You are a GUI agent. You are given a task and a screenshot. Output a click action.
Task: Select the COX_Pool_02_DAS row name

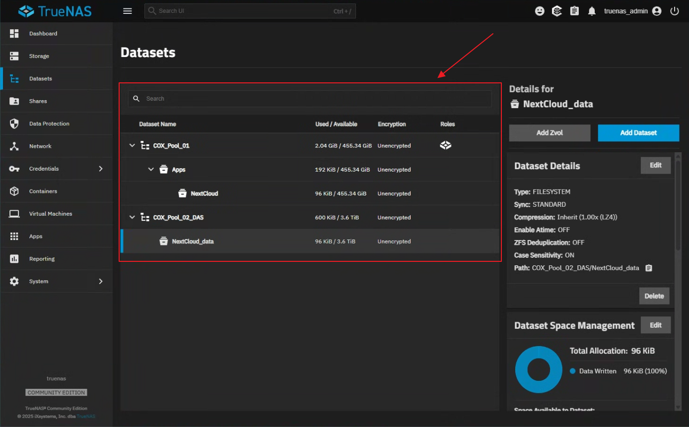[x=178, y=217]
